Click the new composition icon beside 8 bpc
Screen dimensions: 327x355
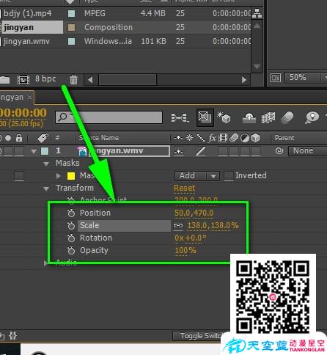[23, 80]
